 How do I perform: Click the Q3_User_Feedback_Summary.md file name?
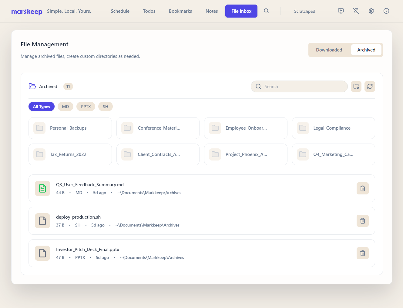click(x=90, y=185)
